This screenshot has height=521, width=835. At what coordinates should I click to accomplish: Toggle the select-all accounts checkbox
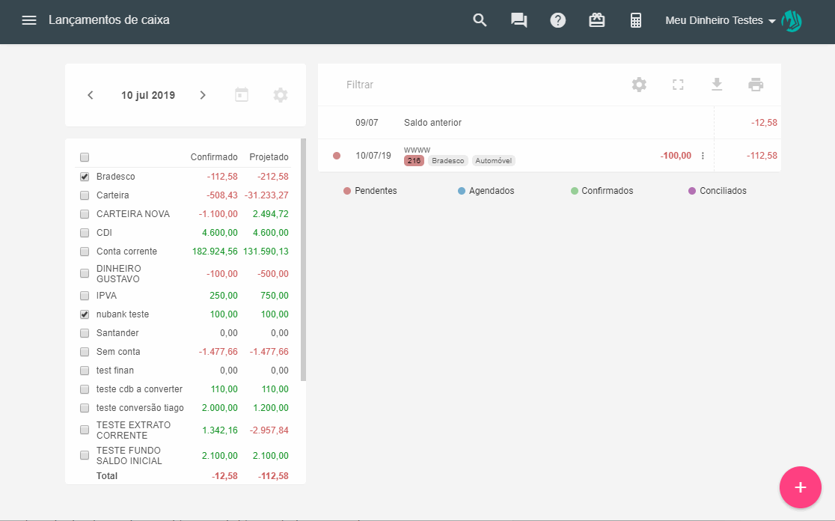click(x=85, y=157)
